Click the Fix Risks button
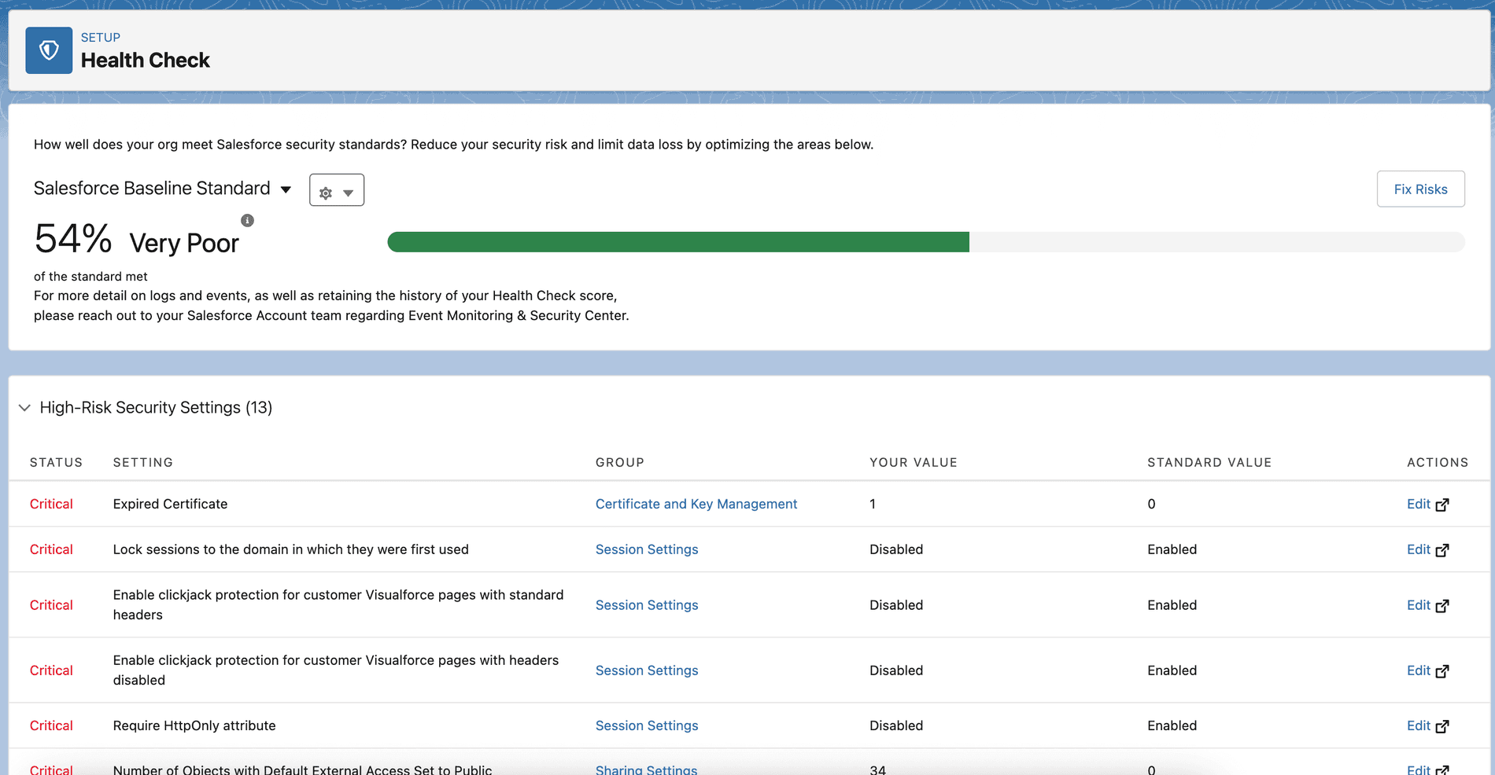The width and height of the screenshot is (1495, 775). coord(1420,189)
